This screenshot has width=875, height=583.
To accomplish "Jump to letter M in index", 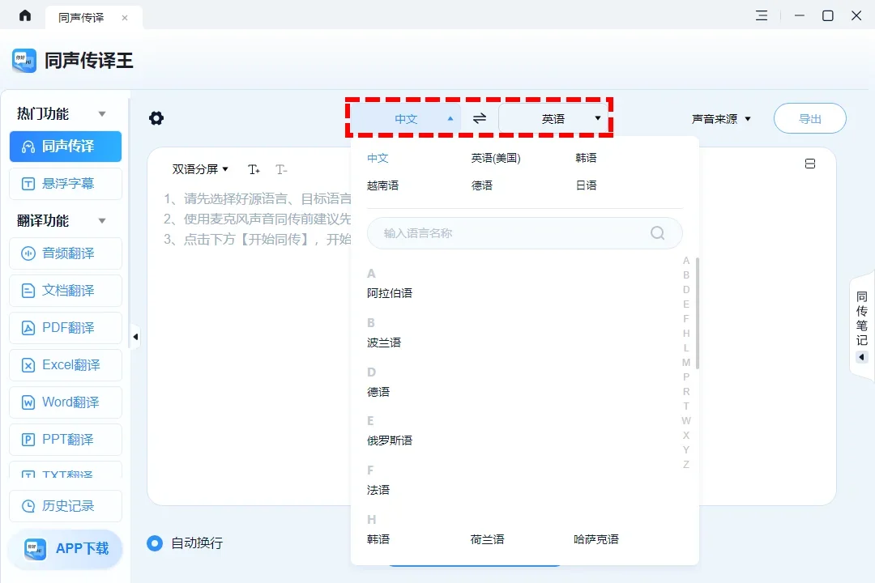I will click(x=686, y=363).
